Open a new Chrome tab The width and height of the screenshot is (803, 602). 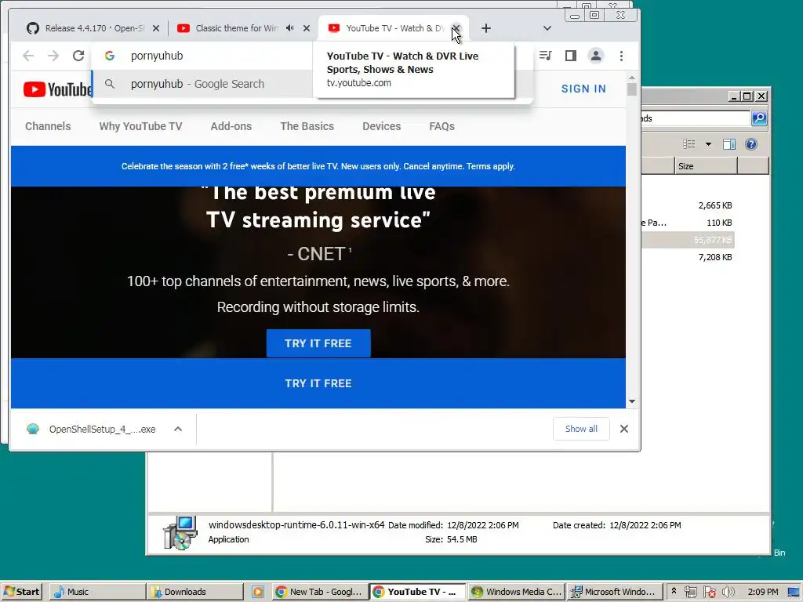point(486,28)
